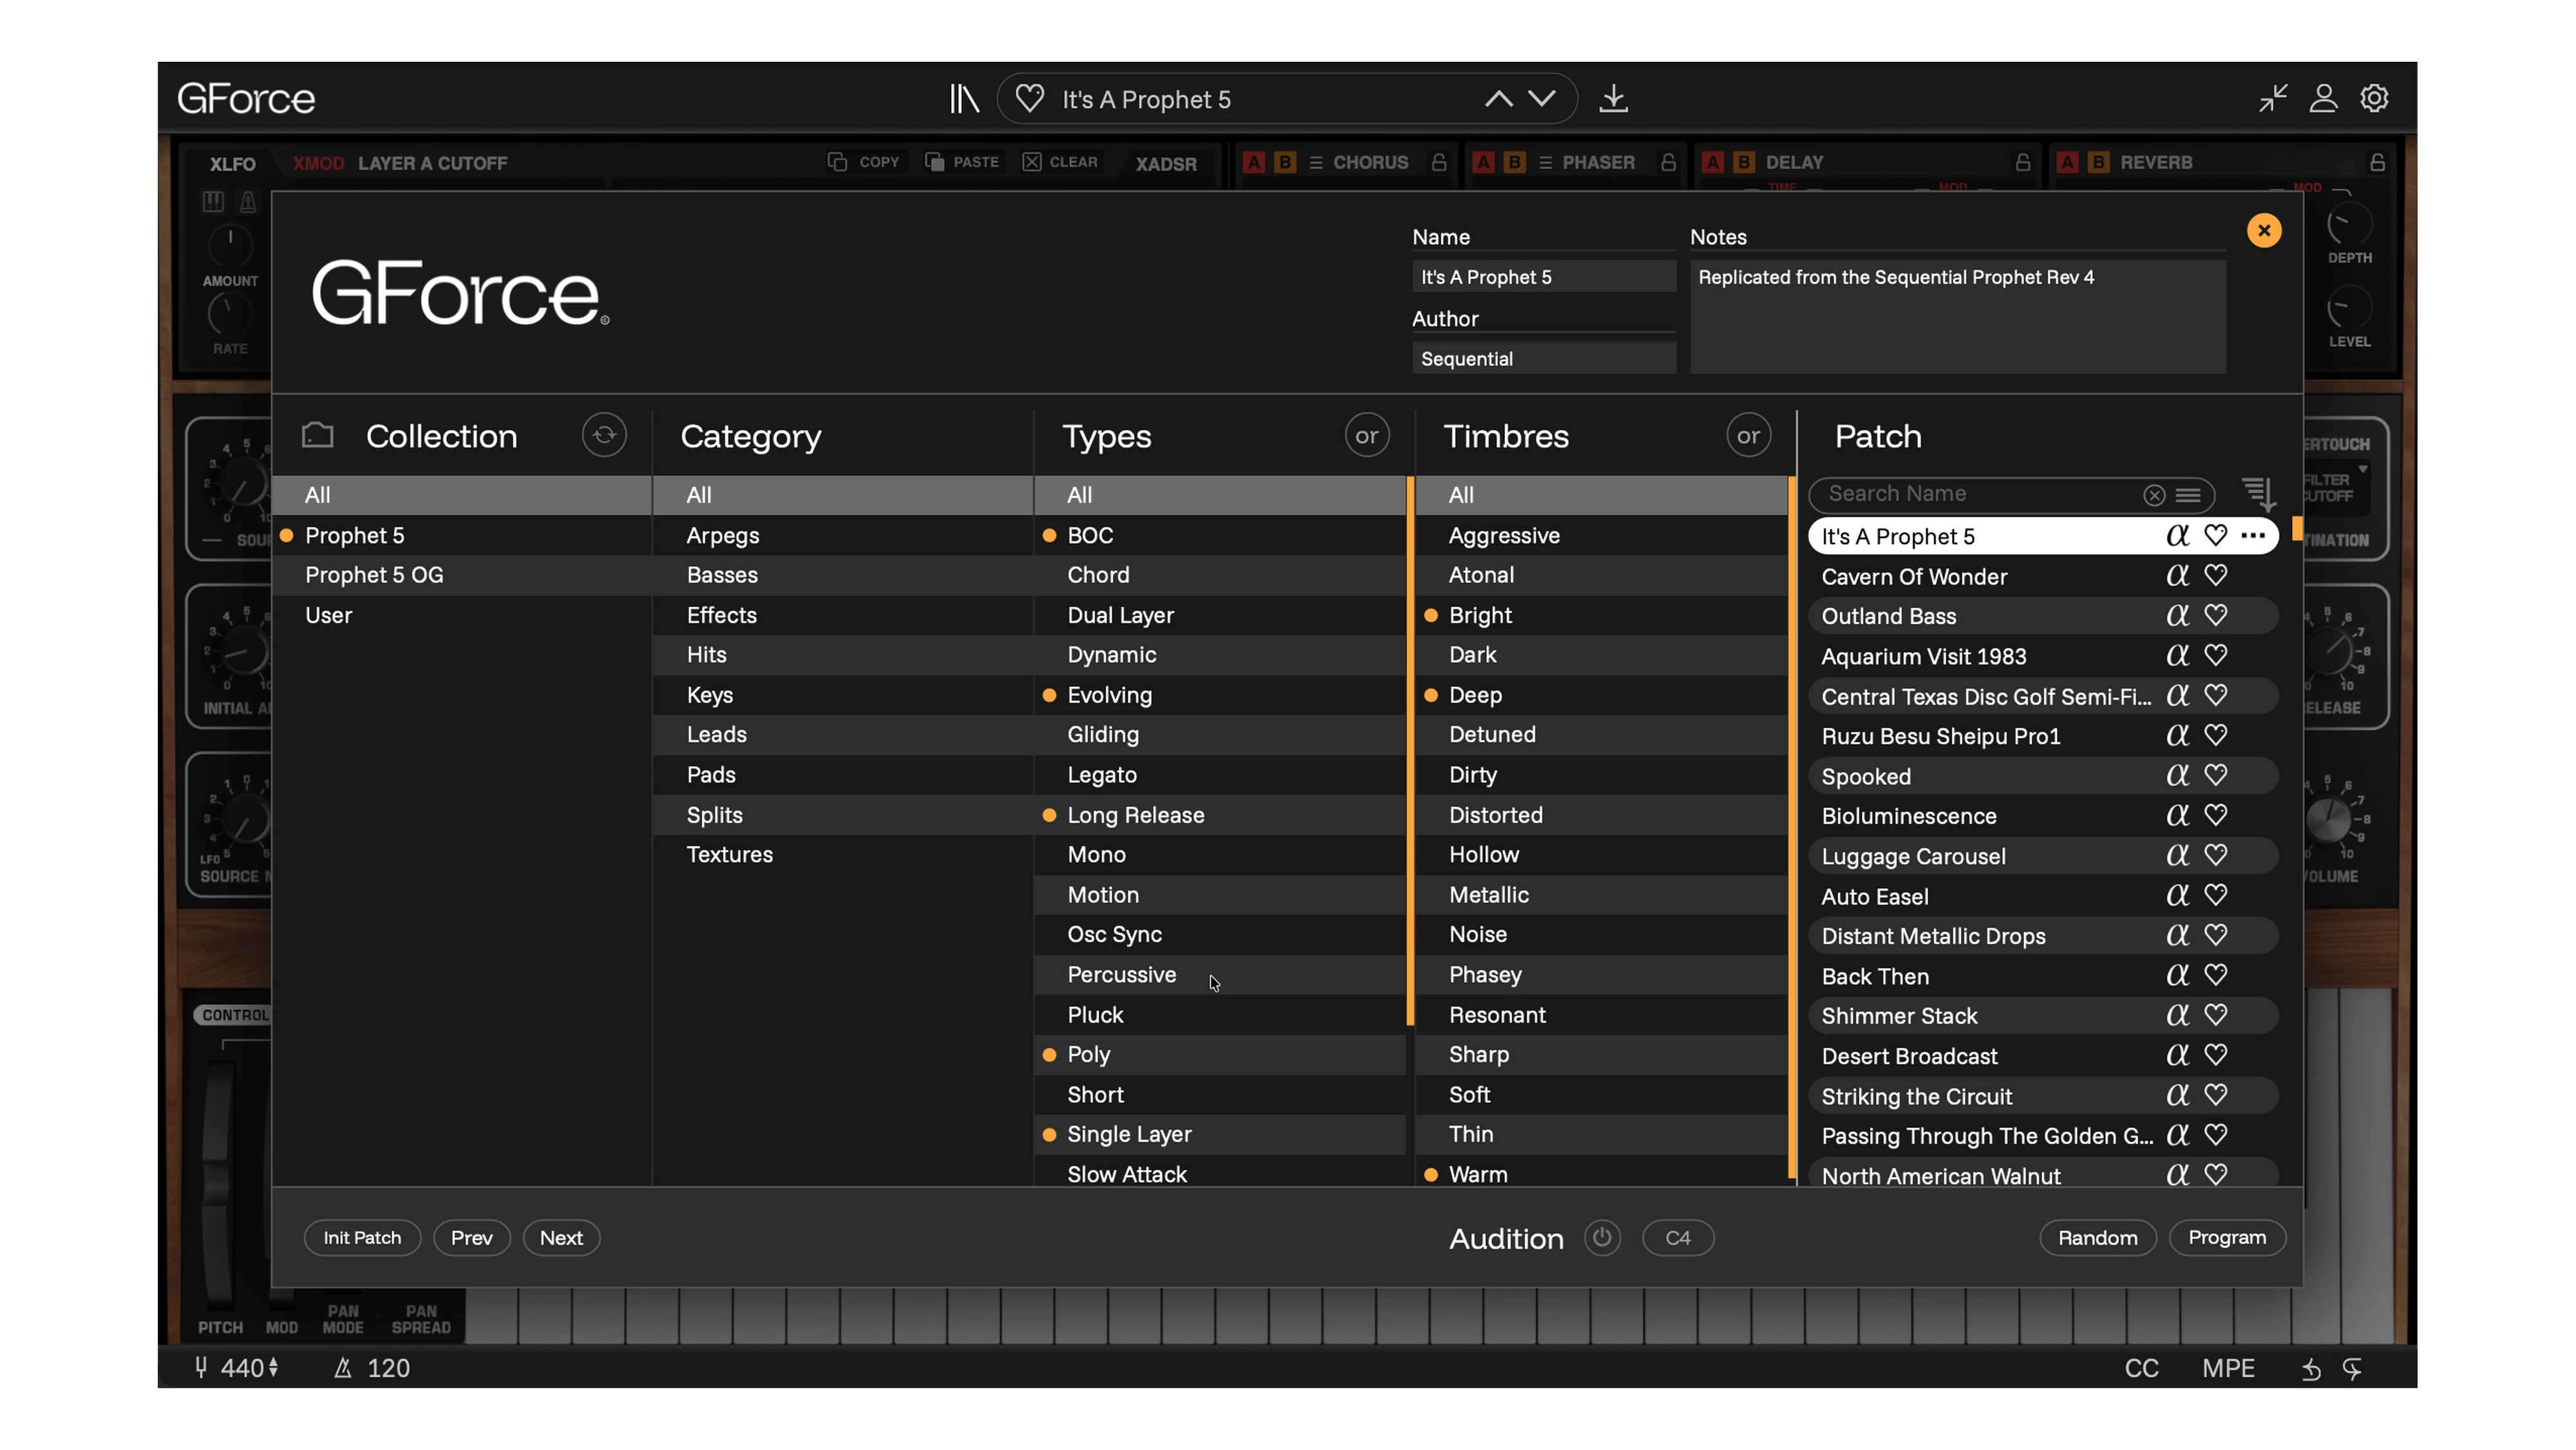This screenshot has height=1450, width=2576.
Task: Open the more options dots for It's A Prophet 5
Action: [2253, 536]
